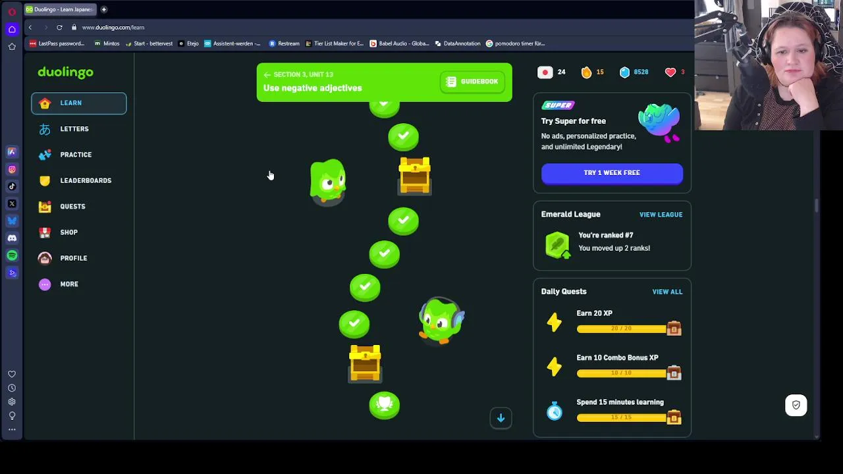Viewport: 843px width, 474px height.
Task: Open Instagram in the Opera sidebar
Action: click(12, 169)
